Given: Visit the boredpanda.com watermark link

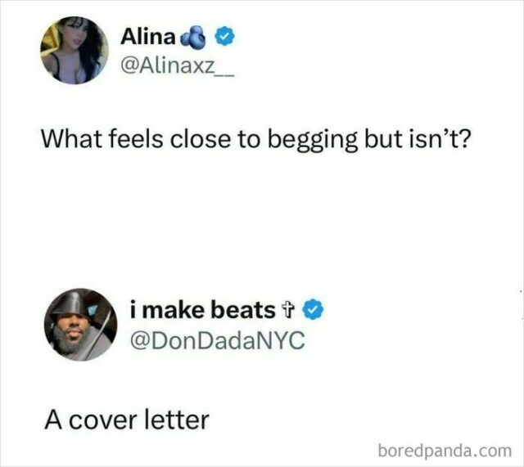Looking at the screenshot, I should click(445, 451).
